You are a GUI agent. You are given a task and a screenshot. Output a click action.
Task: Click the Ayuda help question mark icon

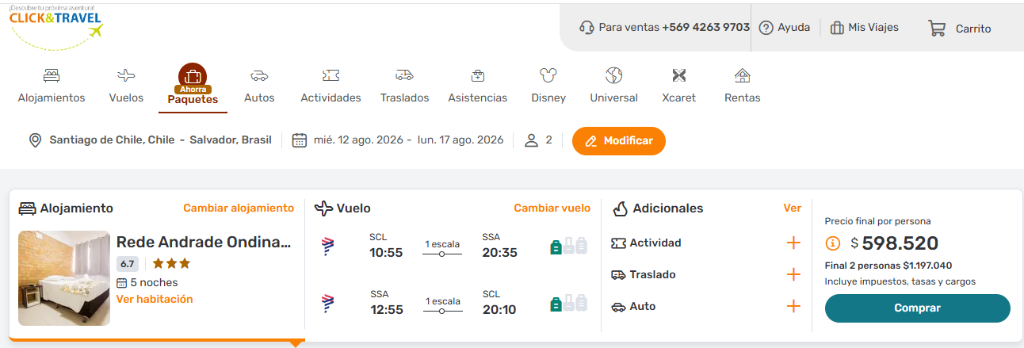coord(766,28)
